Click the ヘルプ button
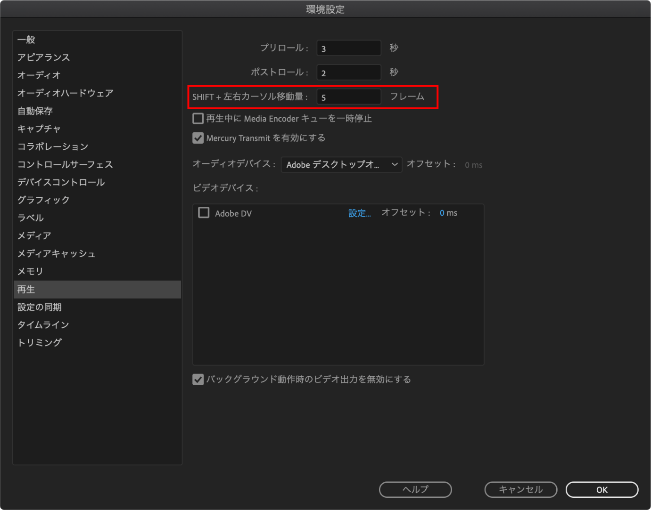The image size is (651, 510). (x=415, y=490)
